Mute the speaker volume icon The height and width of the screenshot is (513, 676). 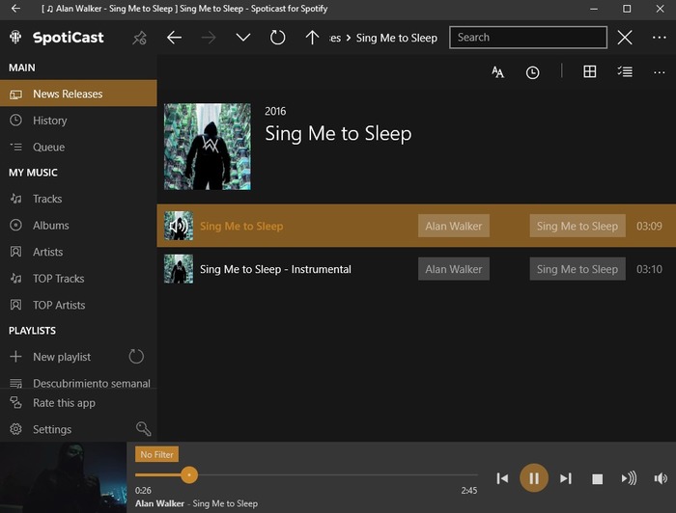tap(661, 478)
